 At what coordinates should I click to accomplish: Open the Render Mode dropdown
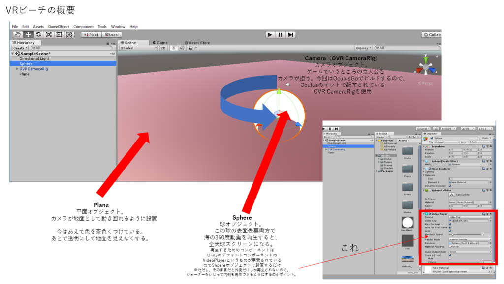tap(470, 239)
